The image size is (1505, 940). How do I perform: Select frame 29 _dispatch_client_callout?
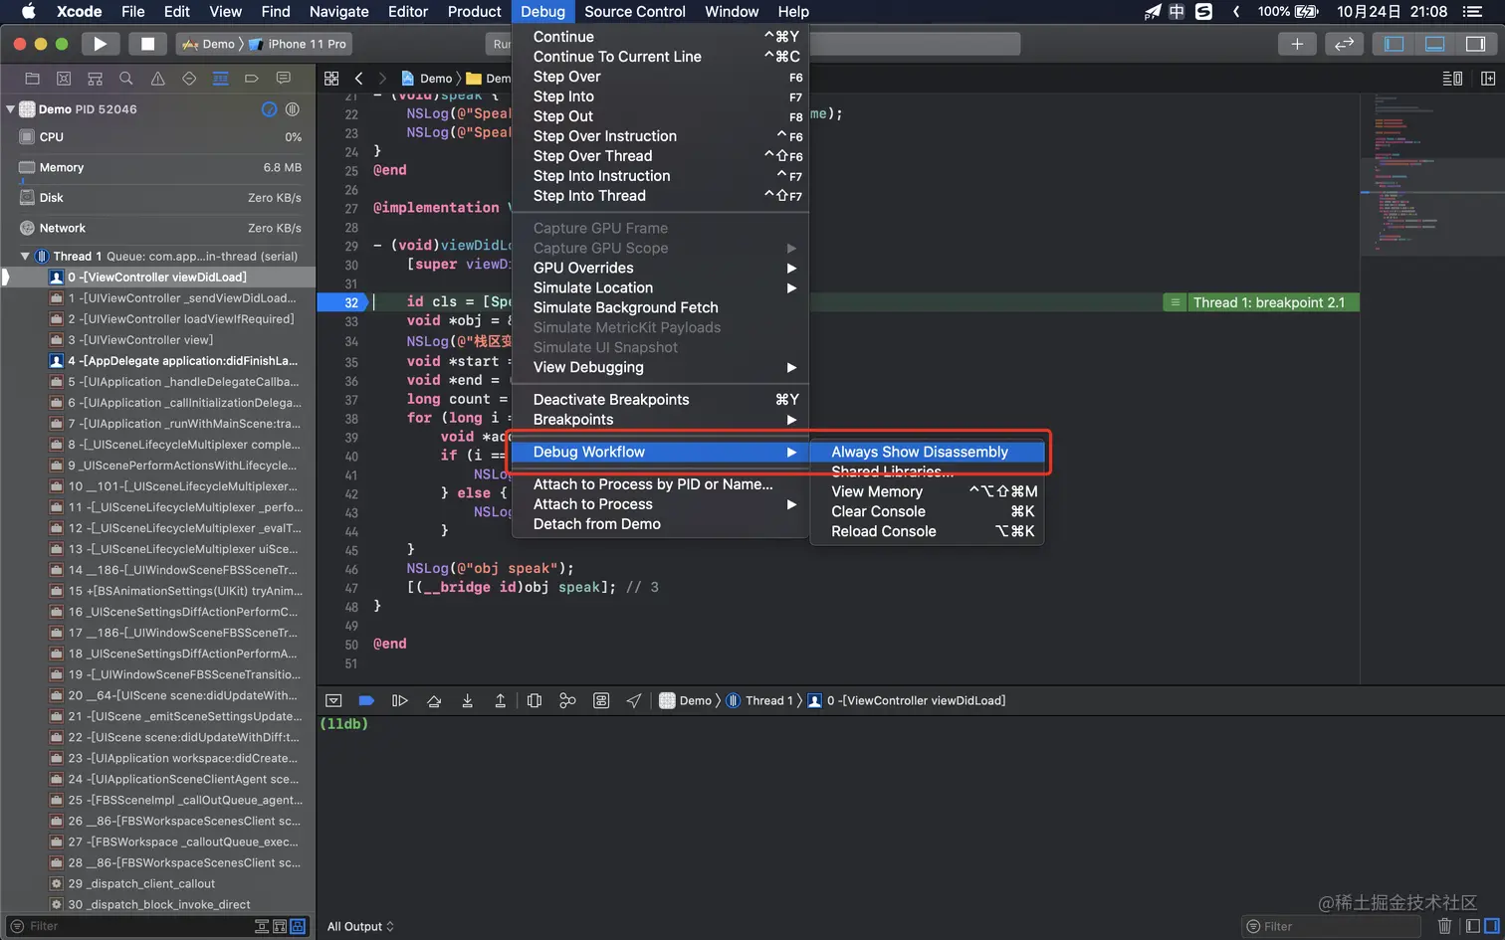[158, 883]
